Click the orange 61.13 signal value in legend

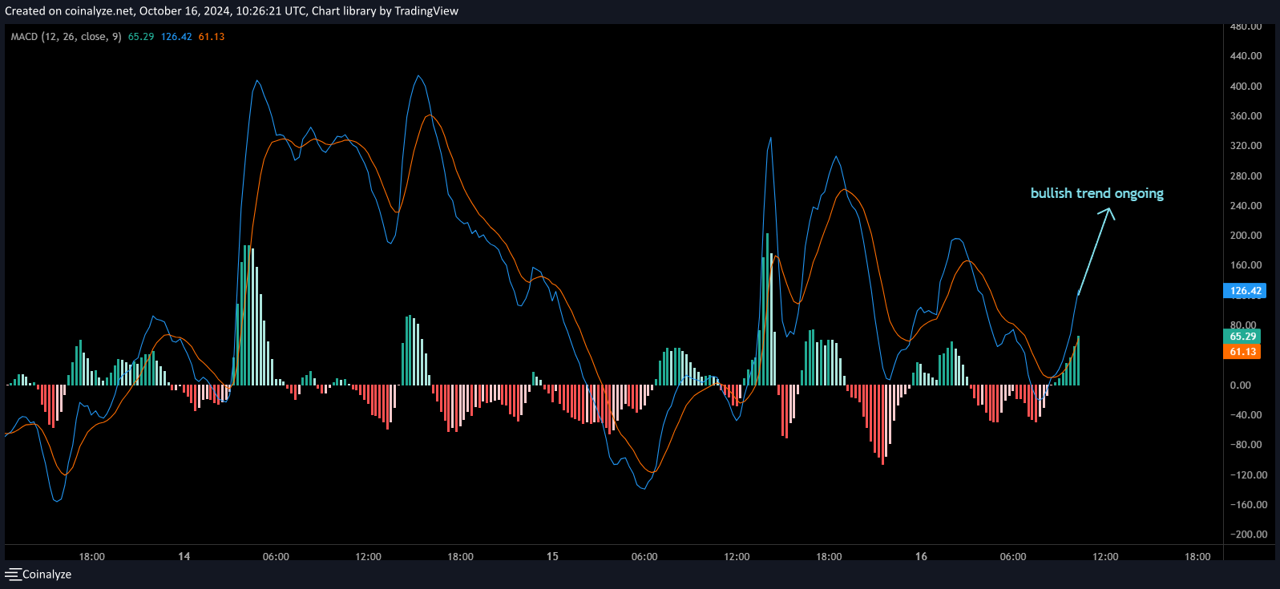click(x=212, y=37)
